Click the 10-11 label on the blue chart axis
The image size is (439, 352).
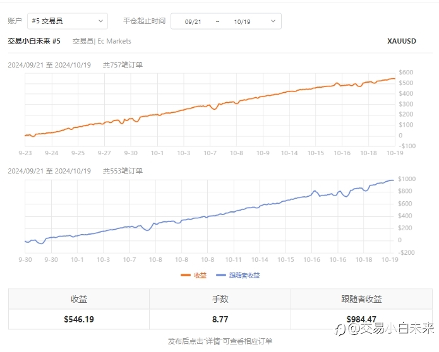pos(234,260)
